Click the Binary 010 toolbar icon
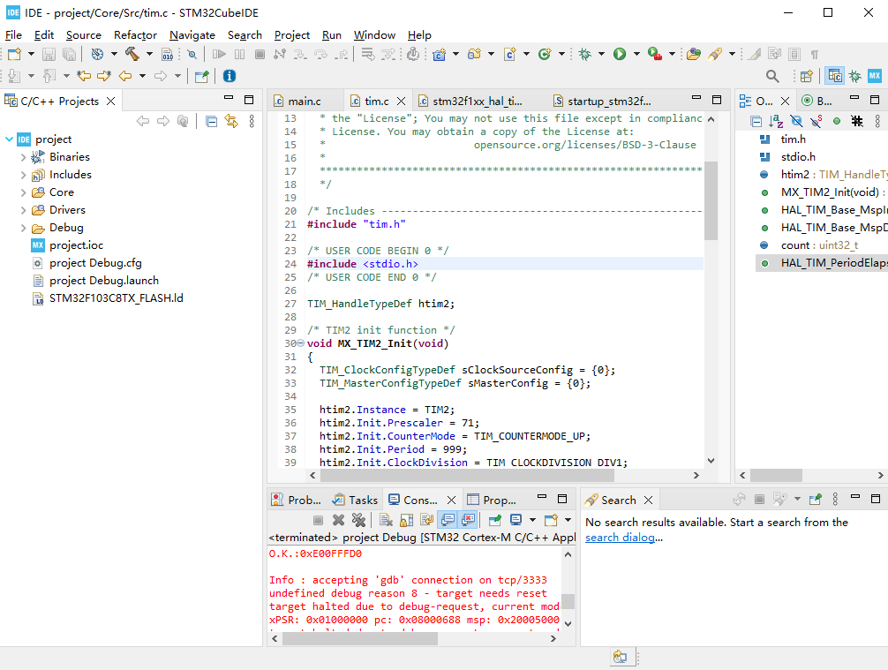Viewport: 888px width, 670px height. 168,55
